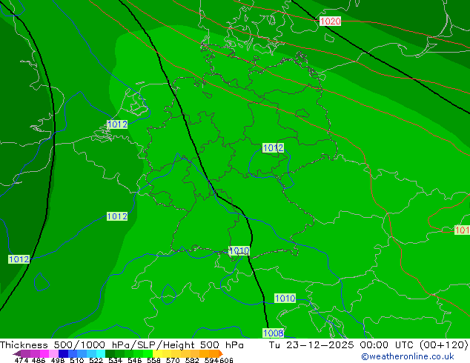This screenshot has width=470, height=363.
Task: Select the orange legend swatch above 594
Action: tap(214, 353)
